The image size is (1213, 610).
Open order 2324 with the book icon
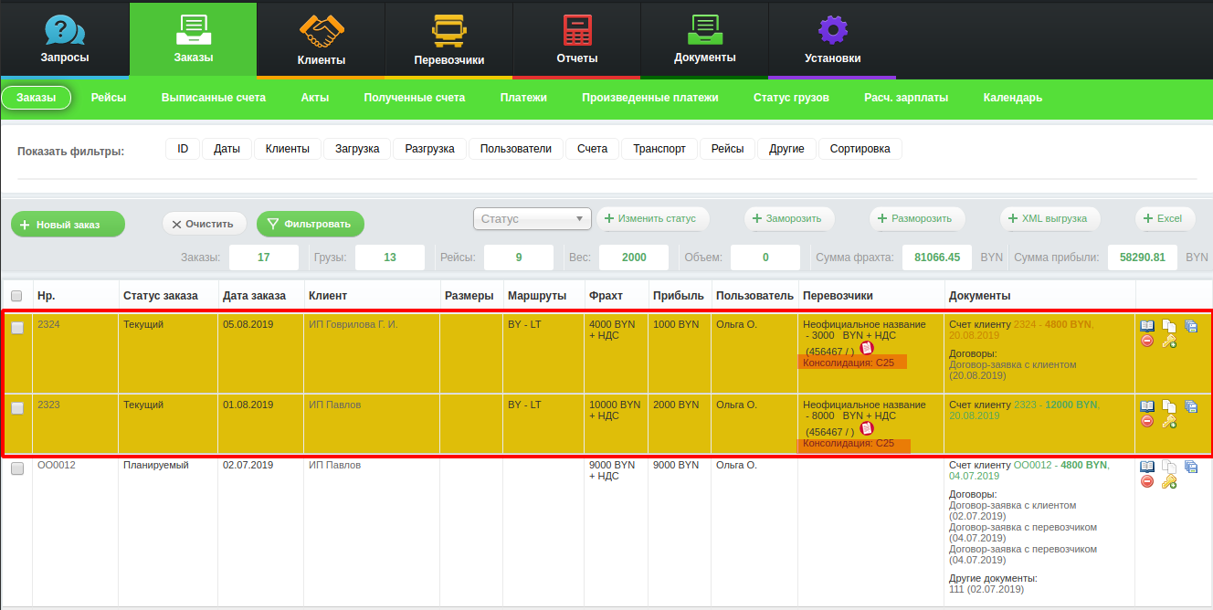coord(1147,326)
